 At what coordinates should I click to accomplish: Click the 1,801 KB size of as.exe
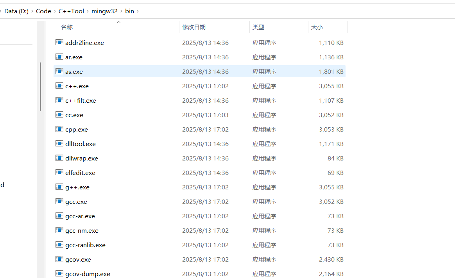click(331, 72)
